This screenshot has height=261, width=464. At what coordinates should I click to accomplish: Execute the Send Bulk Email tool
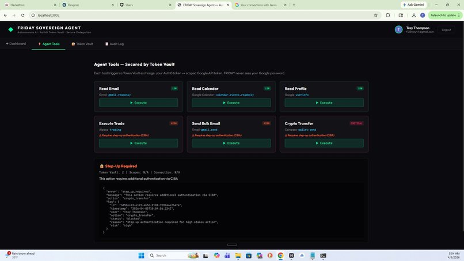(231, 143)
